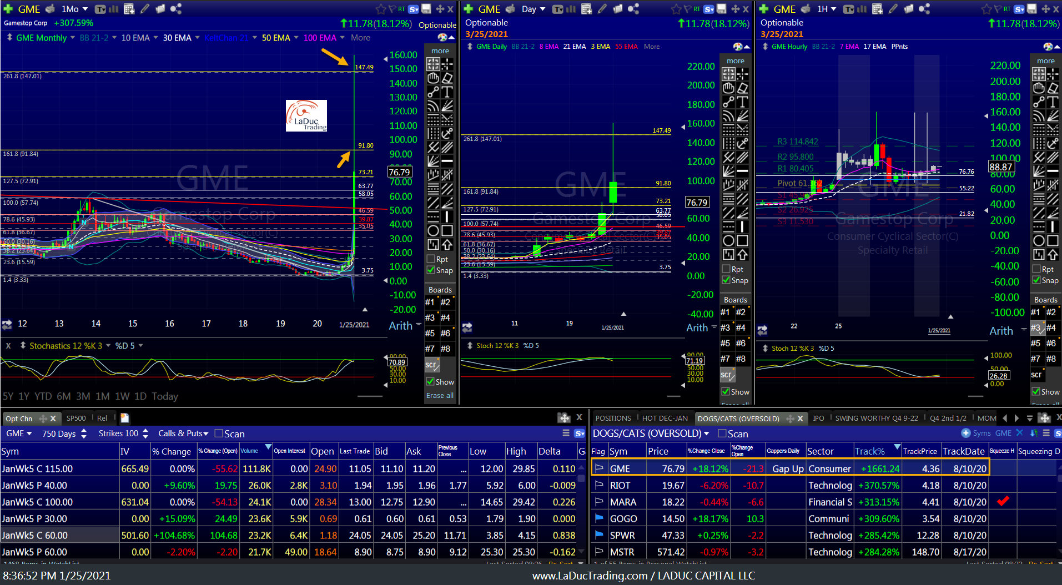1062x585 pixels.
Task: Toggle the Rpt checkbox in the daily palette
Action: point(726,269)
